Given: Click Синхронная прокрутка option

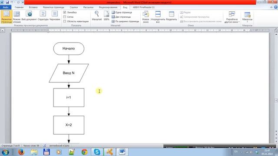Looking at the screenshot, I should 195,17.
